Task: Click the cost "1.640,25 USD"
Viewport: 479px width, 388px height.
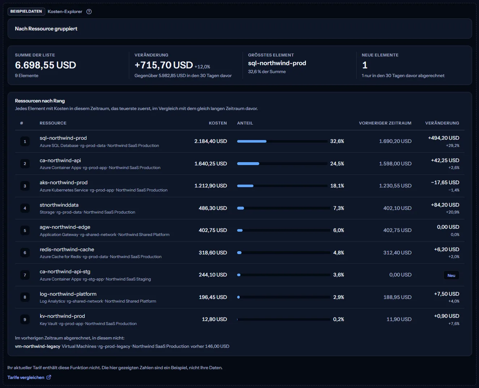Action: point(211,164)
